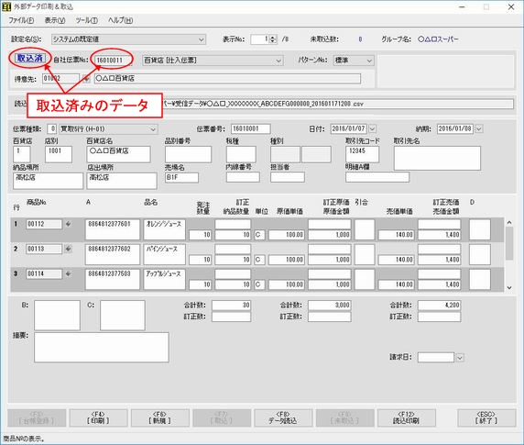Click the F12 読込印刷 button
The width and height of the screenshot is (524, 445).
(x=407, y=417)
